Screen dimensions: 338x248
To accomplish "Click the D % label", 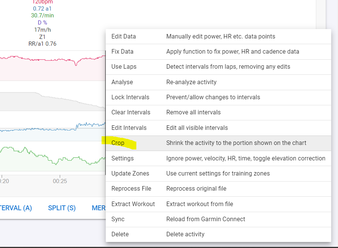I will pyautogui.click(x=42, y=23).
